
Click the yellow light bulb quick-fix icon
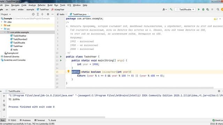[68, 72]
